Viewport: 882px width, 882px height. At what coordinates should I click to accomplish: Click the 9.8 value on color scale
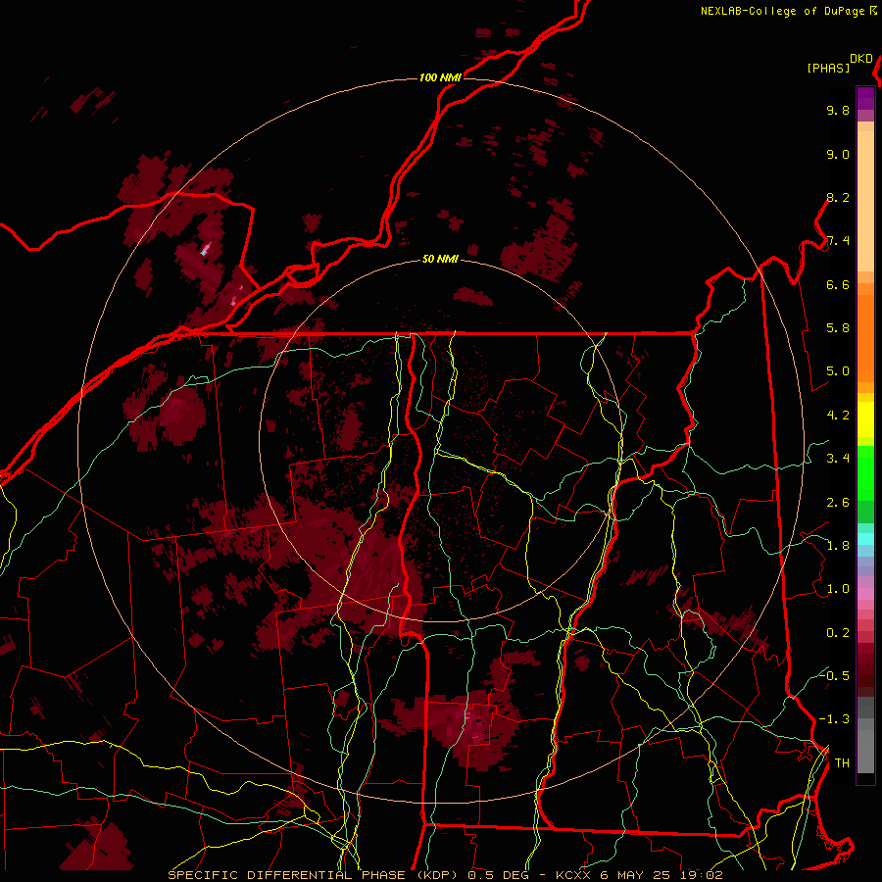(x=838, y=110)
